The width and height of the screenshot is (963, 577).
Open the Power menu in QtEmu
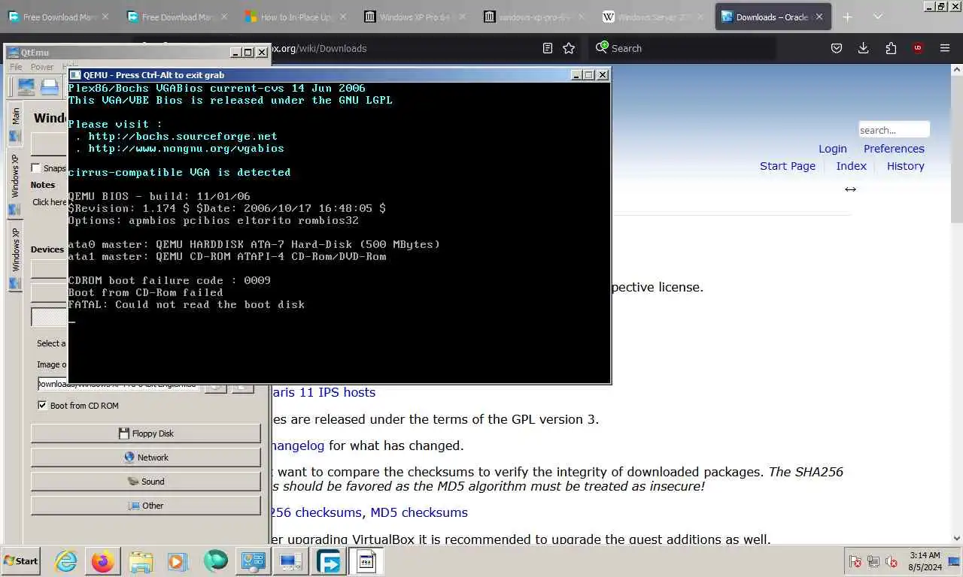click(x=42, y=67)
